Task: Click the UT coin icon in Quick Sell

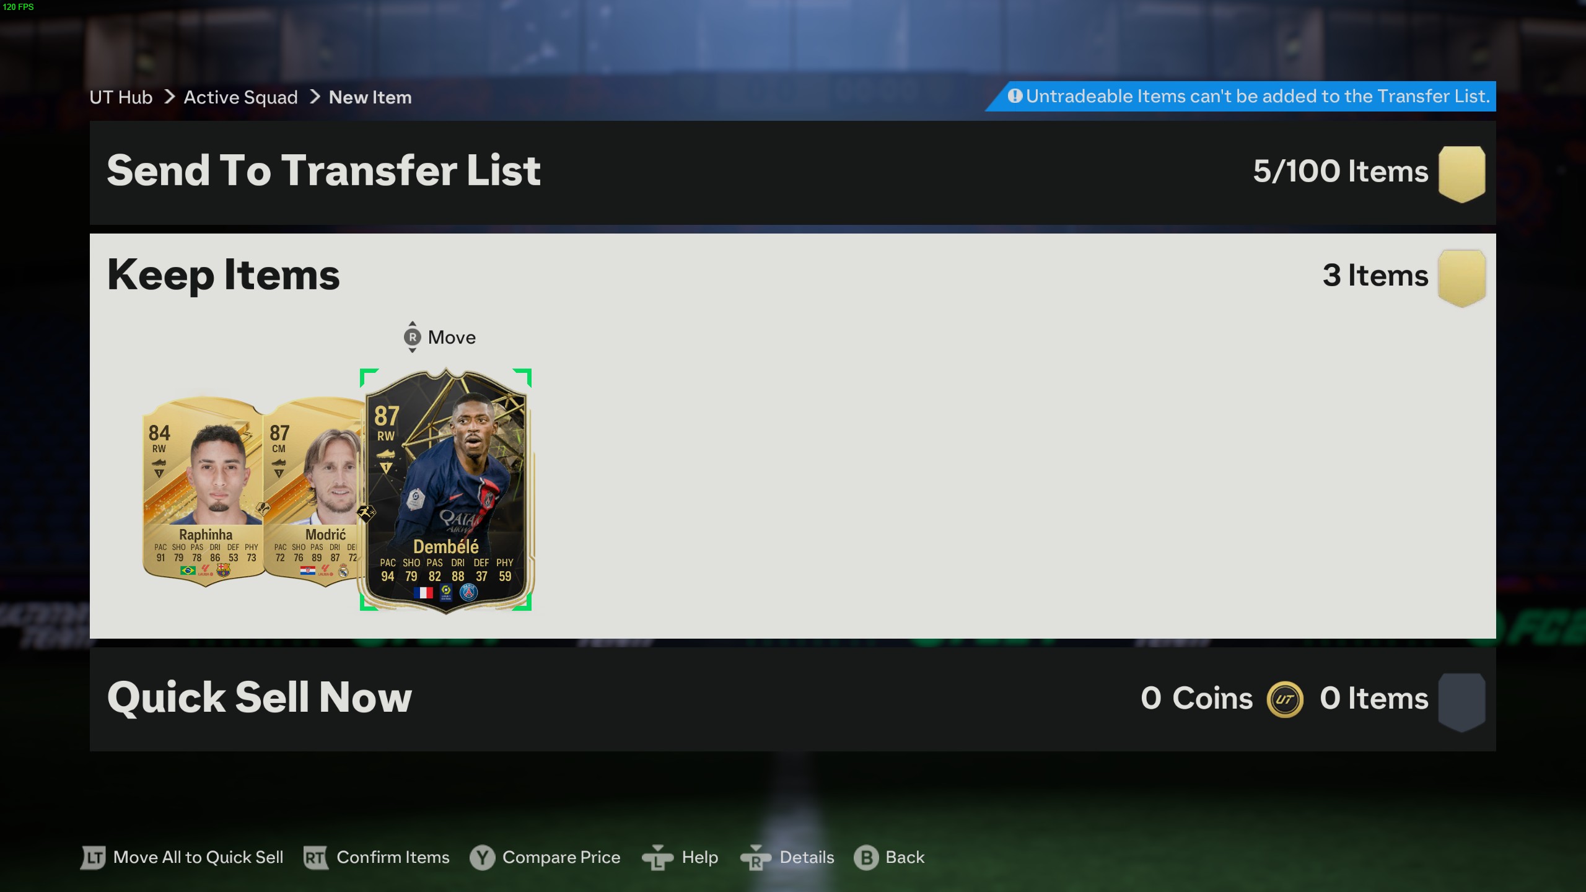Action: (1285, 699)
